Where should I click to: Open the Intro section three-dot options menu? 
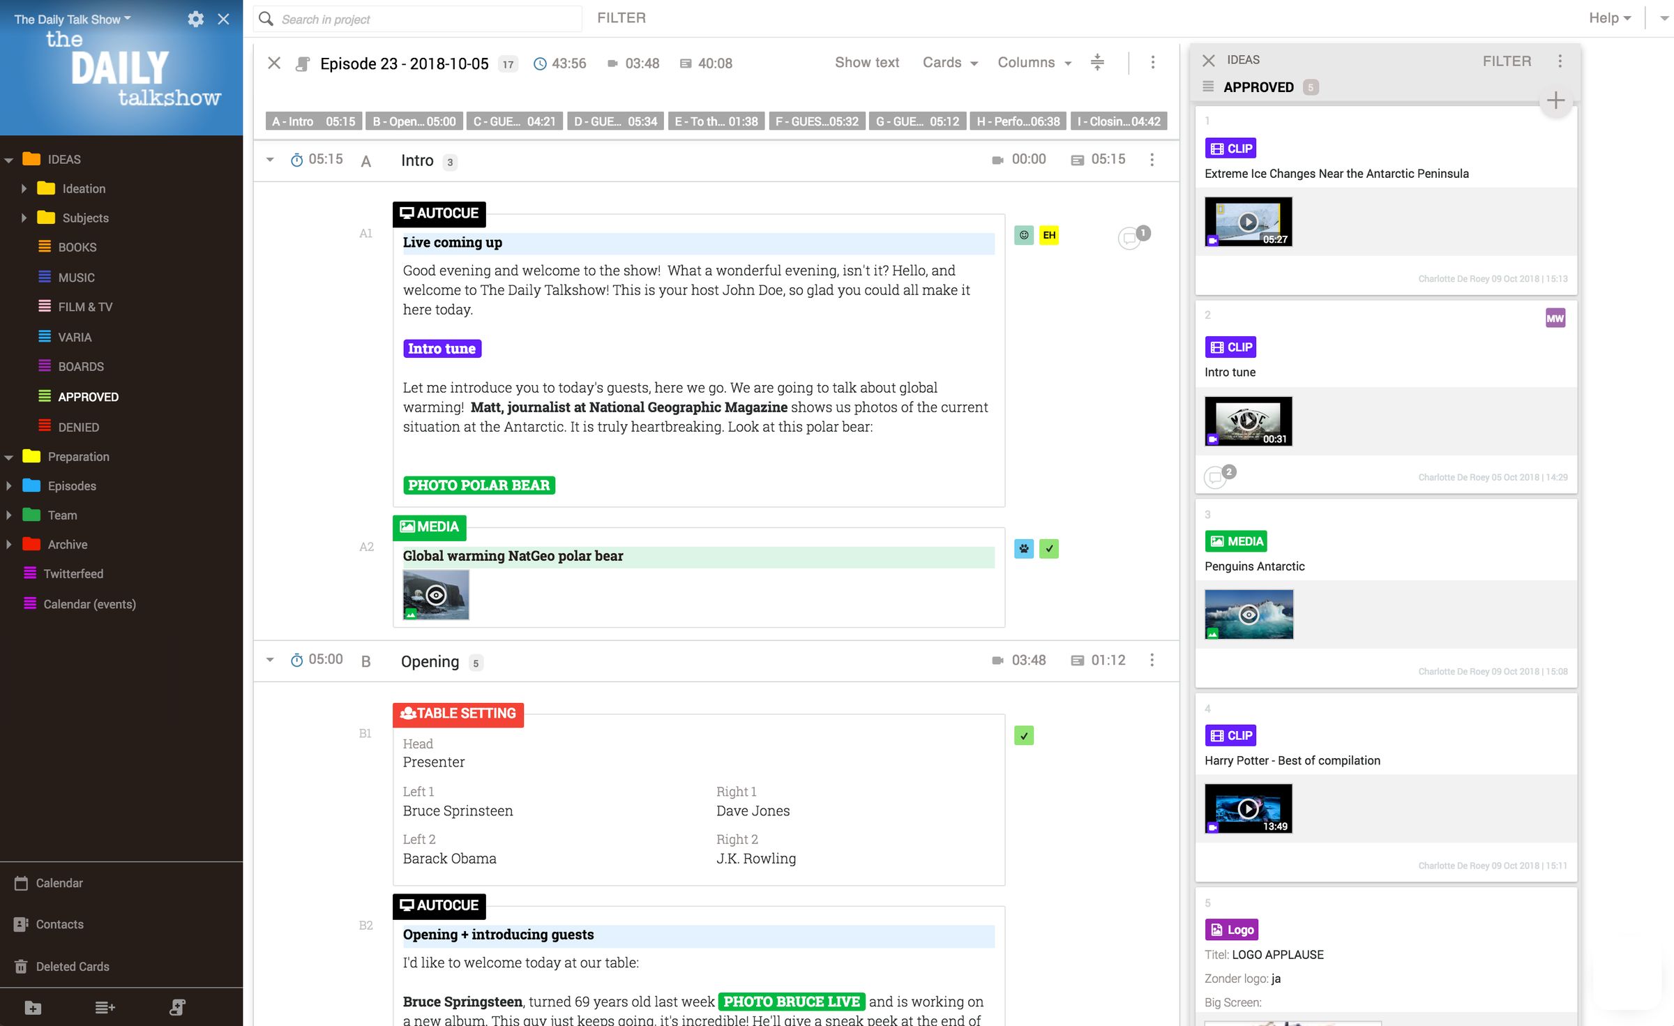1152,159
